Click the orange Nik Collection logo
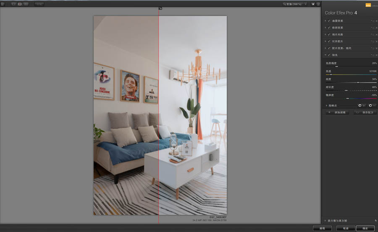 [x=368, y=5]
